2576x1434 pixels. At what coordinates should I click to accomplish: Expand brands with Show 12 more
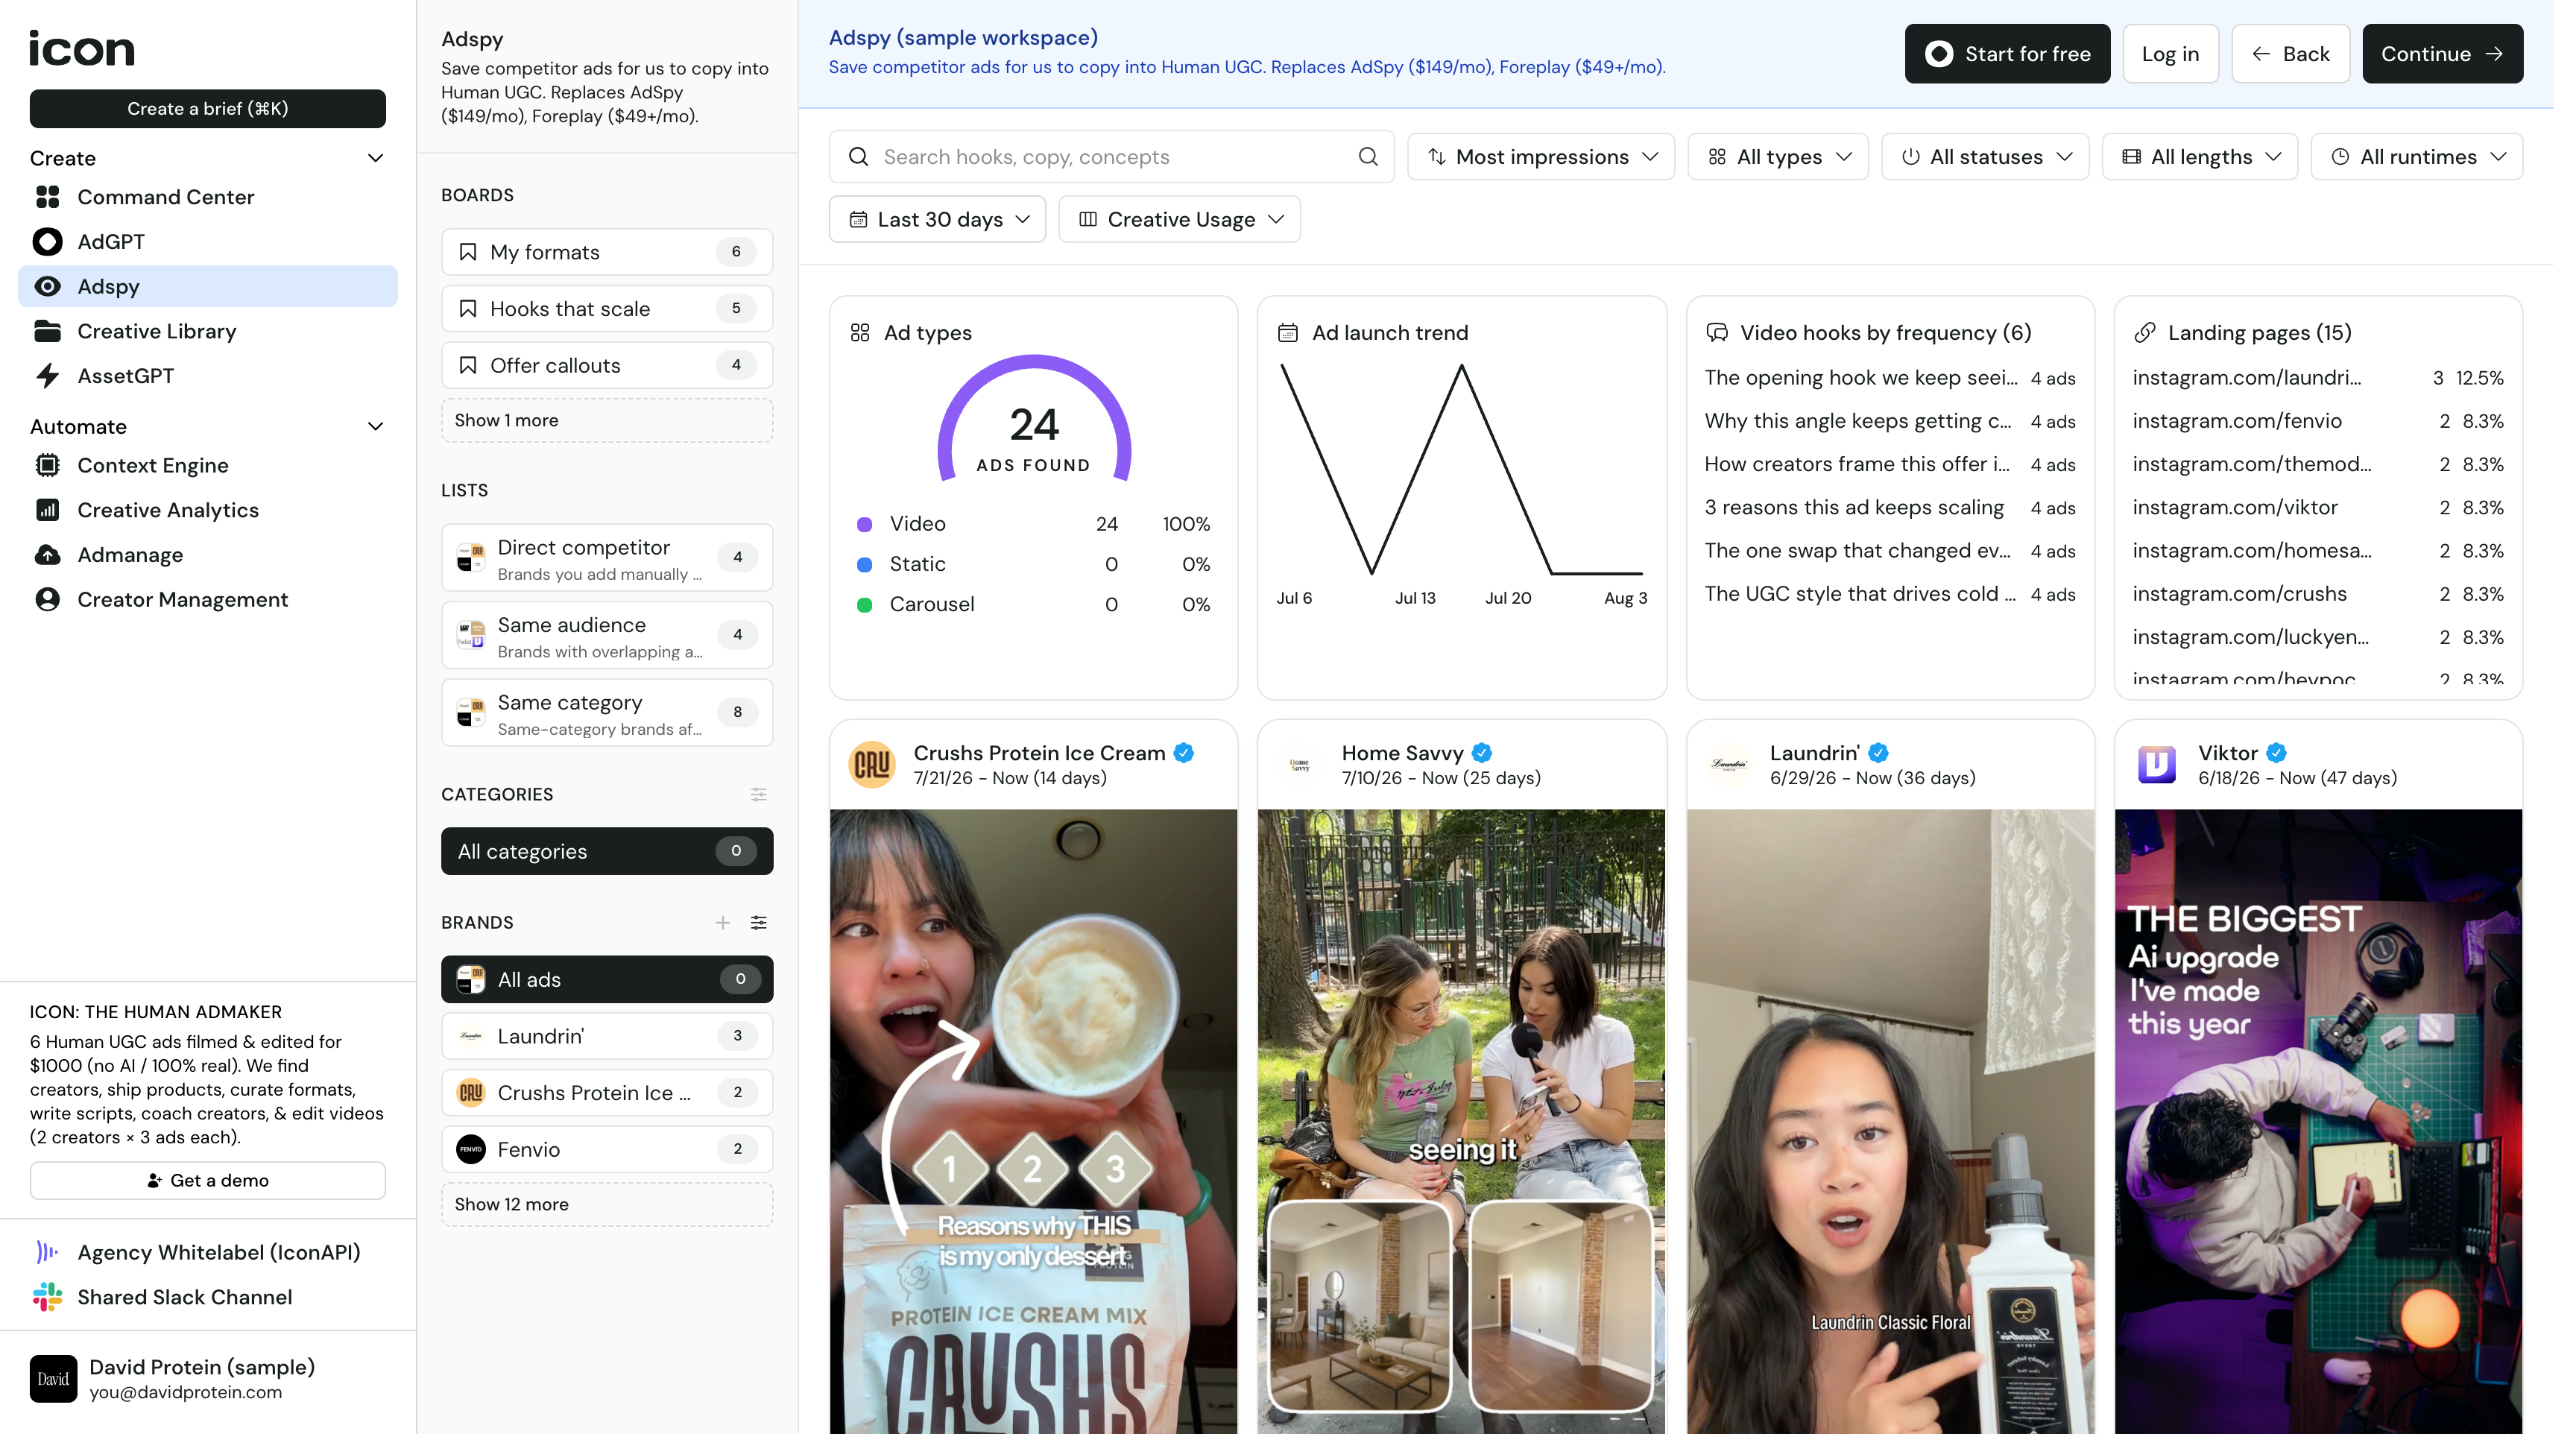pos(607,1204)
